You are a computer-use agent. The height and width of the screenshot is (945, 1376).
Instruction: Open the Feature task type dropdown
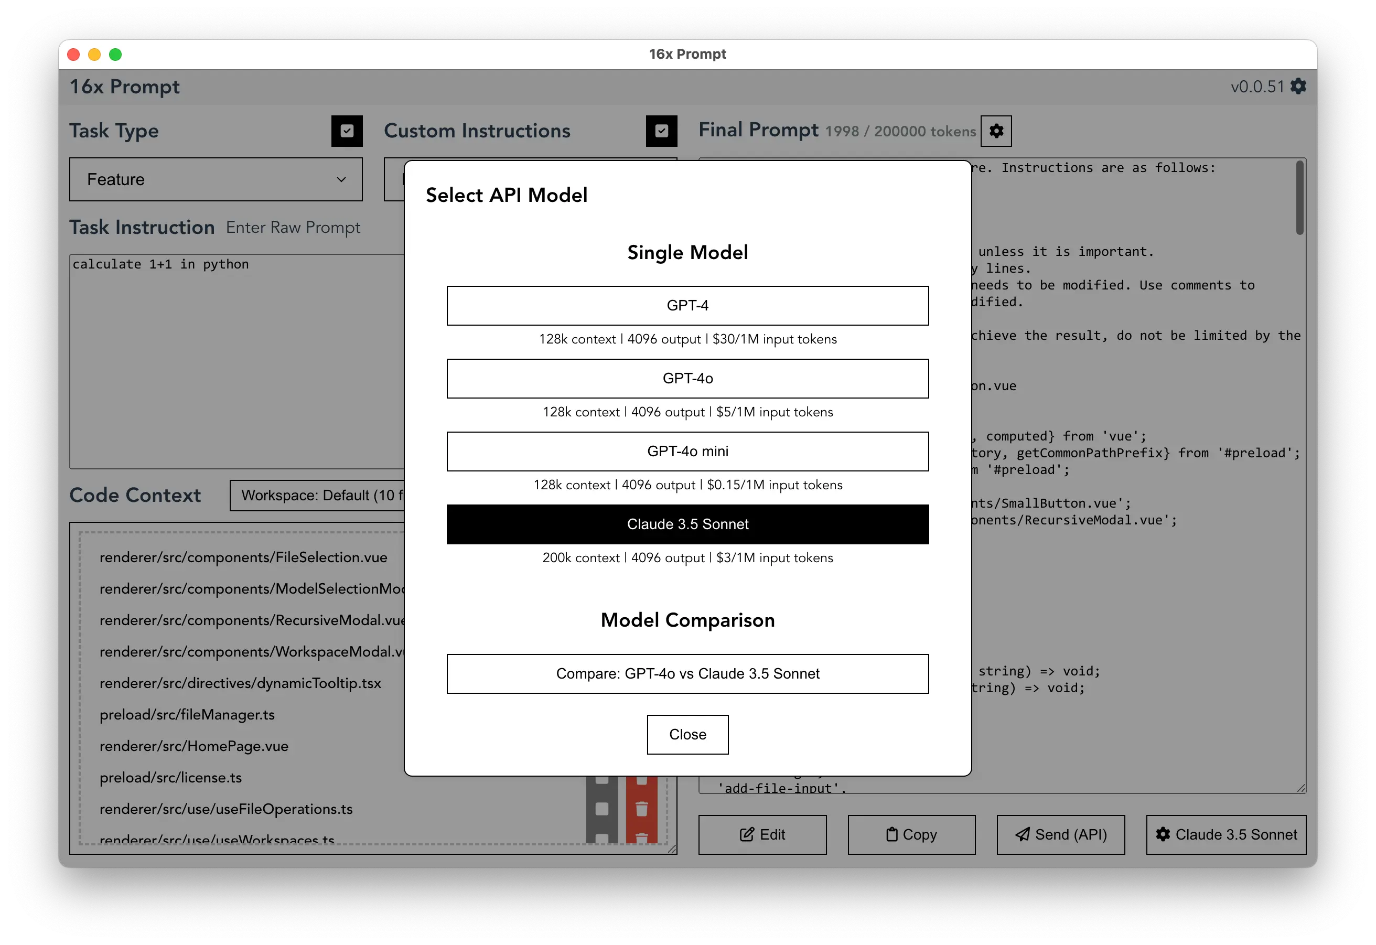click(x=216, y=179)
